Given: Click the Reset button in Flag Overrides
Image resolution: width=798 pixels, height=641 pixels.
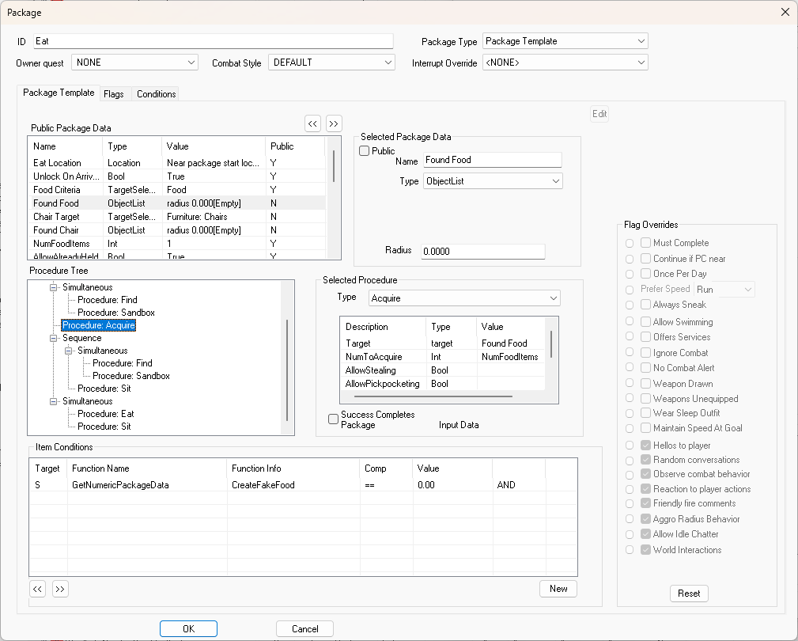Looking at the screenshot, I should (689, 594).
